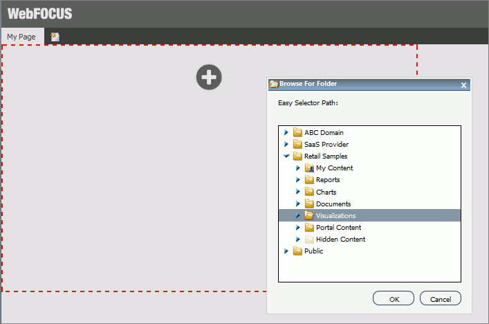This screenshot has width=489, height=324.
Task: Click the Public folder icon
Action: (x=297, y=251)
